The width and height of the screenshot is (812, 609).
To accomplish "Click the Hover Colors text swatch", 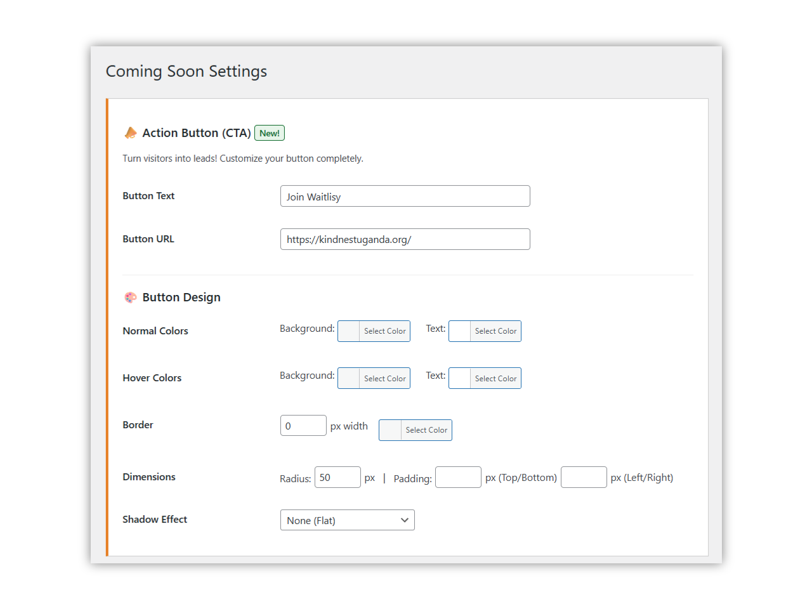I will (460, 379).
